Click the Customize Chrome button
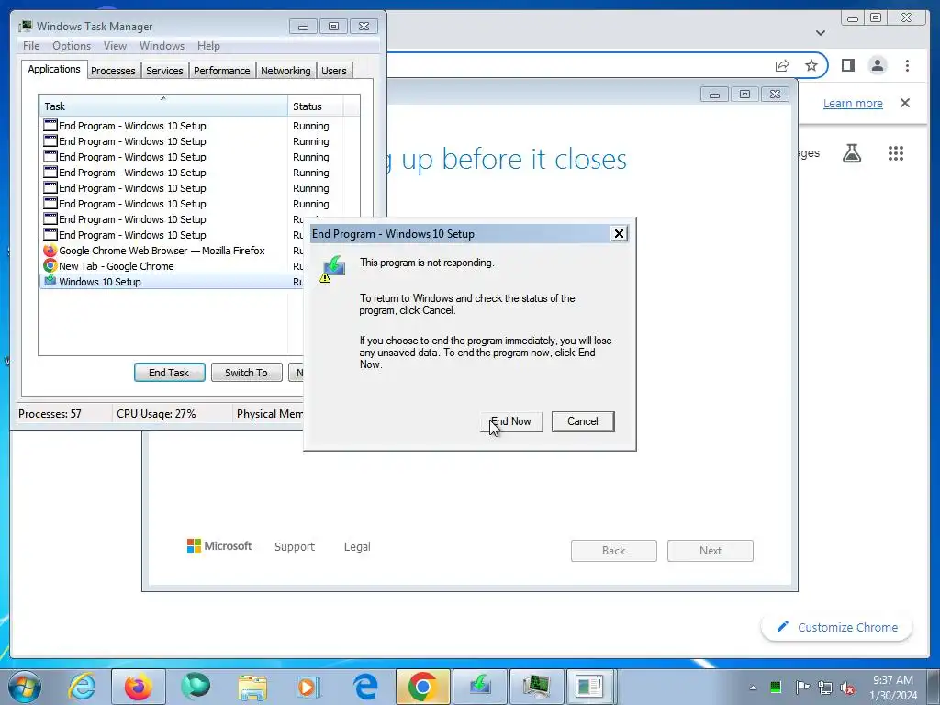Screen dimensions: 940x705 tap(837, 627)
